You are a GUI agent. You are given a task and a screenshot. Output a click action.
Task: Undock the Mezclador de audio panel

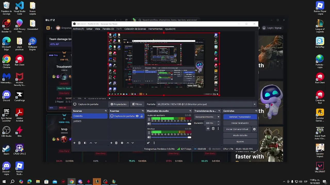click(x=190, y=111)
